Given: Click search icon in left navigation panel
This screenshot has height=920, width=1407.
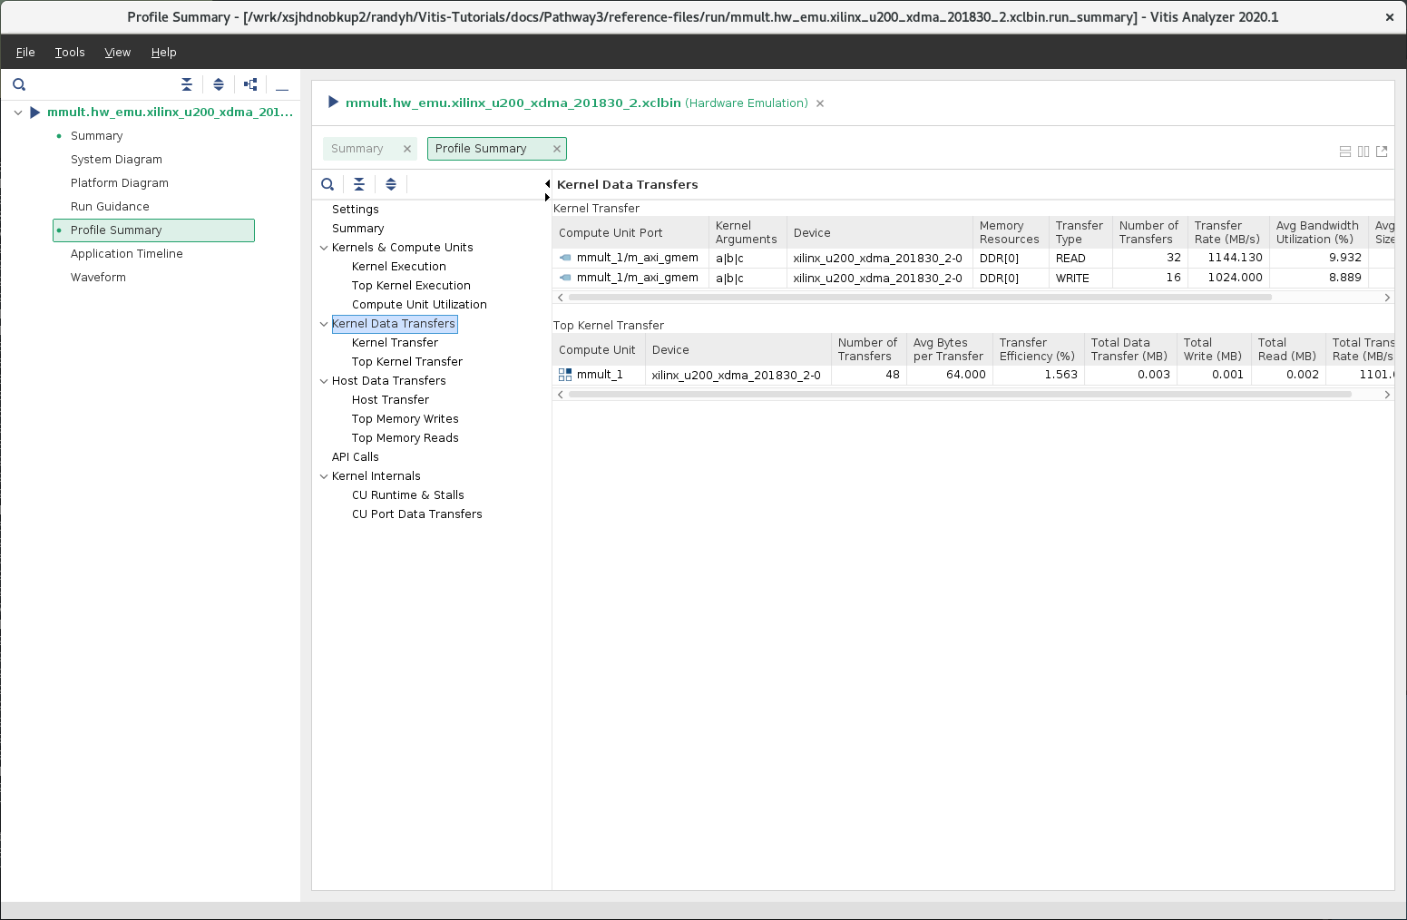Looking at the screenshot, I should (x=19, y=84).
